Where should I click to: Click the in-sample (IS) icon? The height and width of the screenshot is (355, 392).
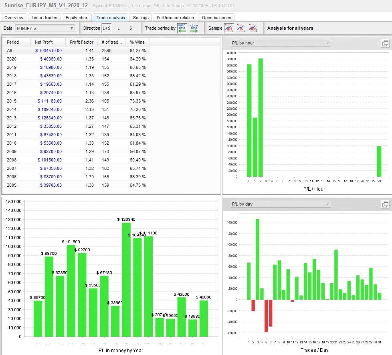[x=241, y=28]
